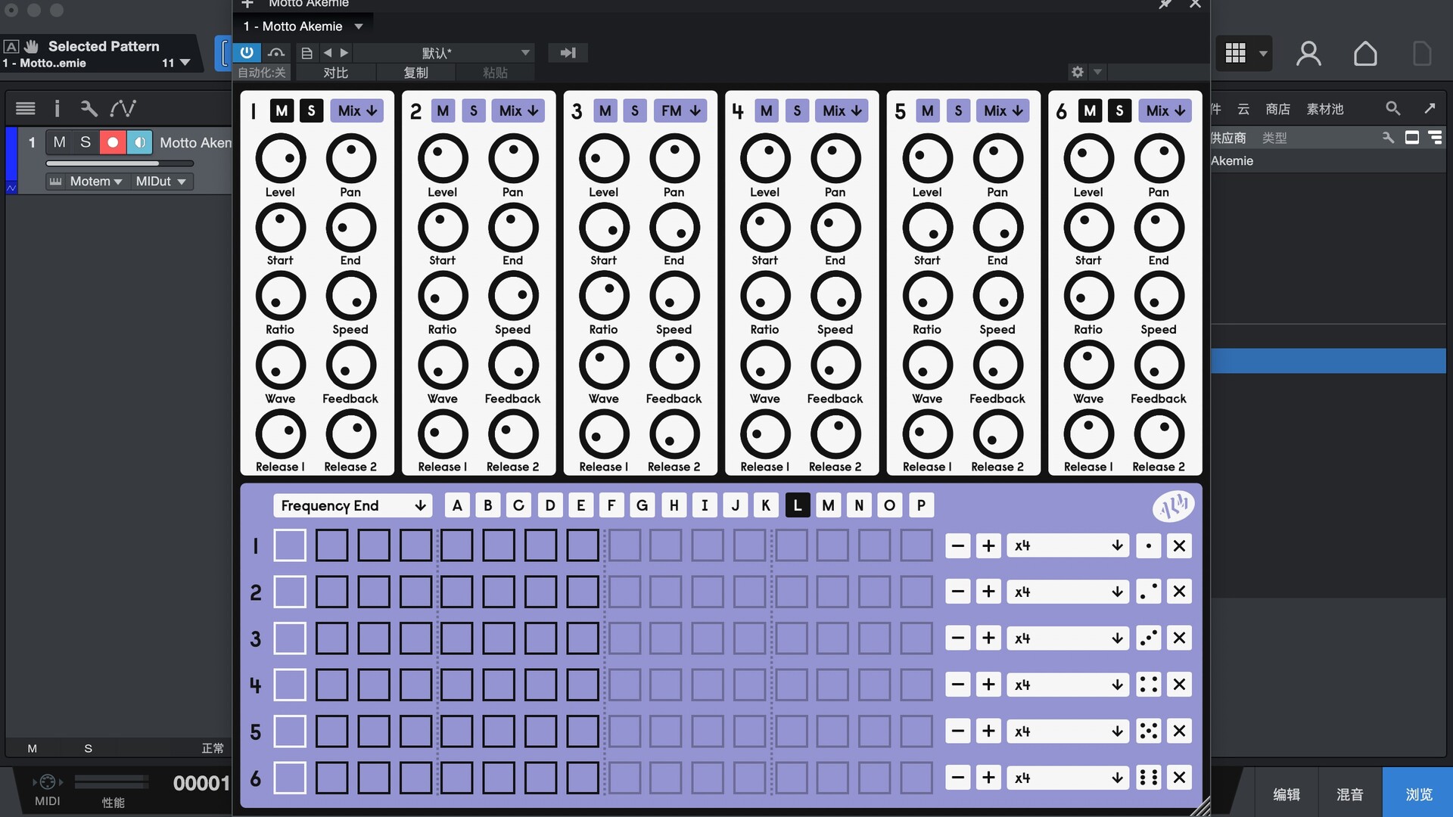Viewport: 1453px width, 817px height.
Task: Open the Frequency End parameter dropdown
Action: [x=353, y=505]
